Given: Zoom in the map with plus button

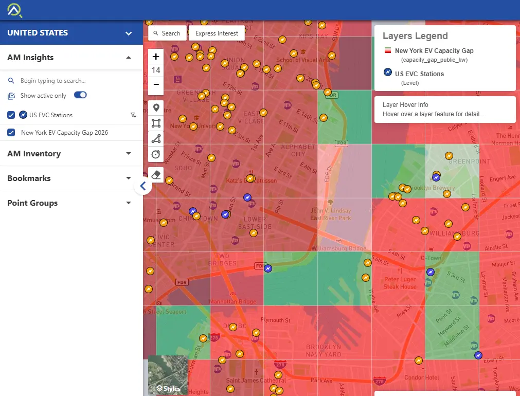Looking at the screenshot, I should pos(156,57).
